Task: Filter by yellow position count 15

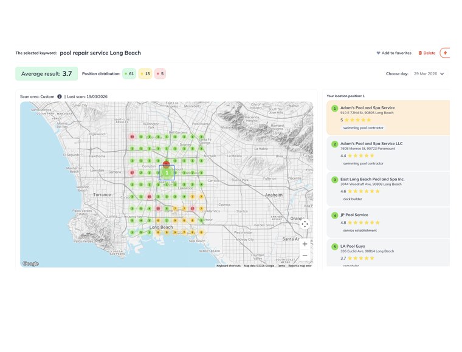Action: [145, 74]
